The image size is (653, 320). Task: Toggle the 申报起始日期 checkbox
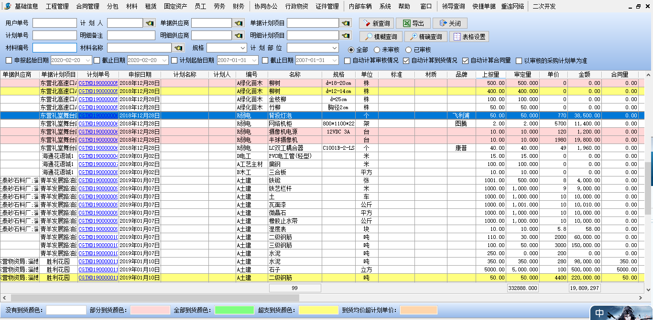[9, 60]
